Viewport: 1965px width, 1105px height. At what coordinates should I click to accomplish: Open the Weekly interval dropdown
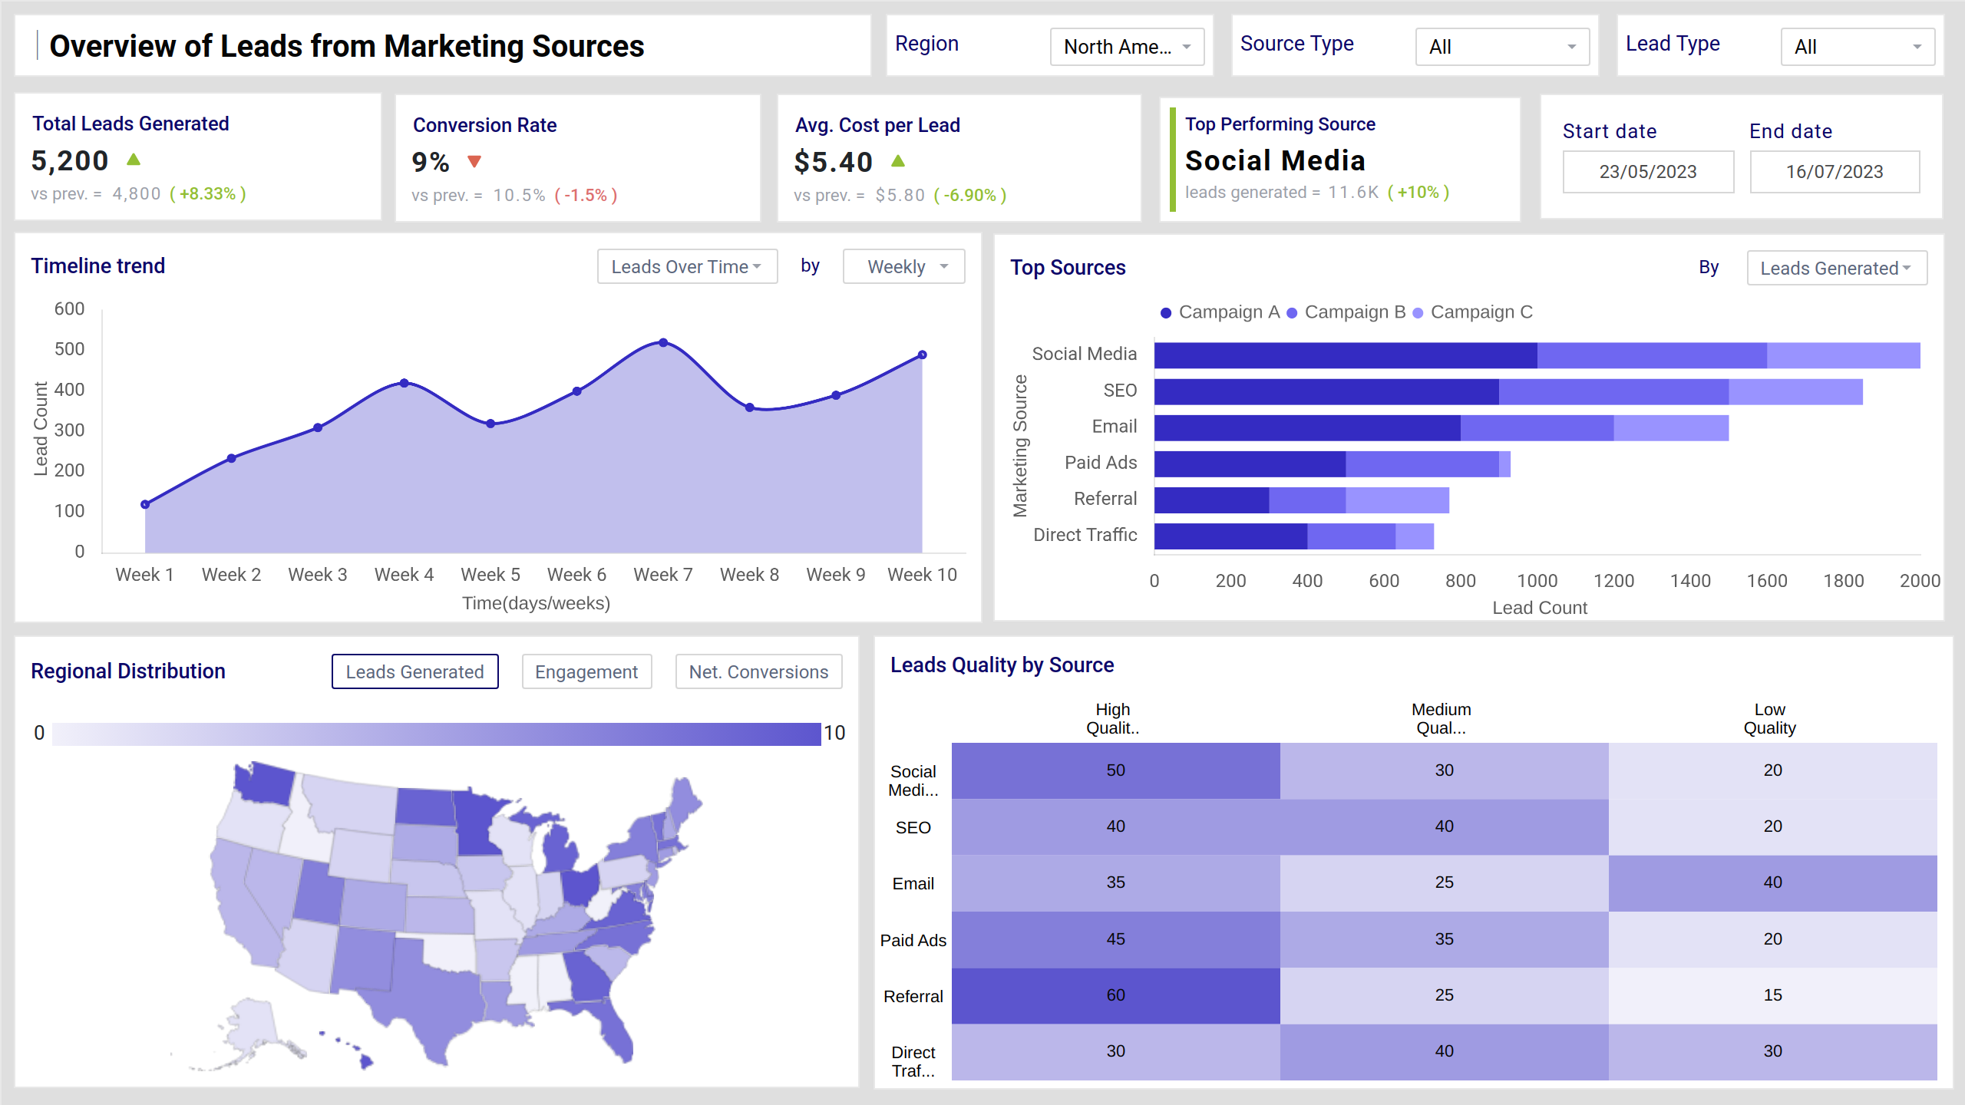pyautogui.click(x=903, y=266)
